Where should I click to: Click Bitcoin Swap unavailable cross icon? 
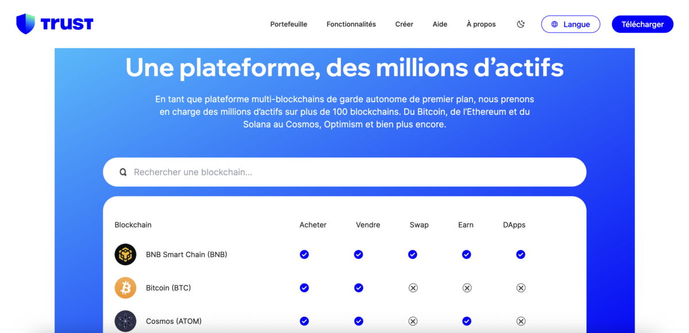[x=413, y=288]
